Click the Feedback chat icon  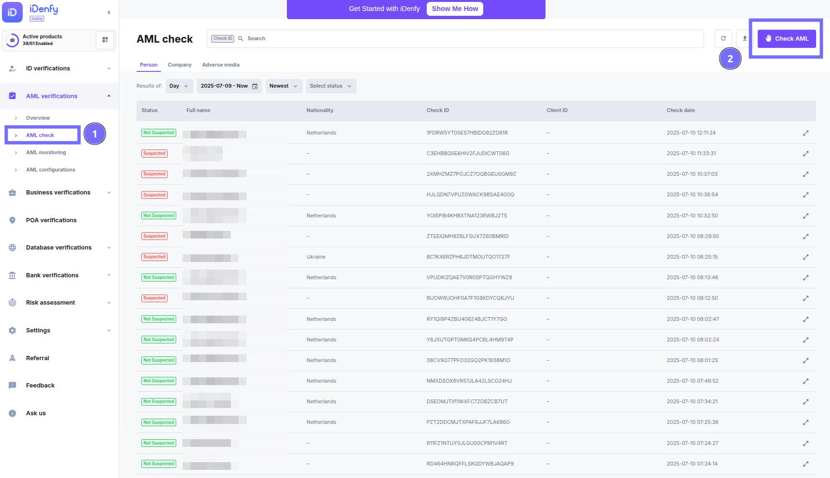[12, 386]
